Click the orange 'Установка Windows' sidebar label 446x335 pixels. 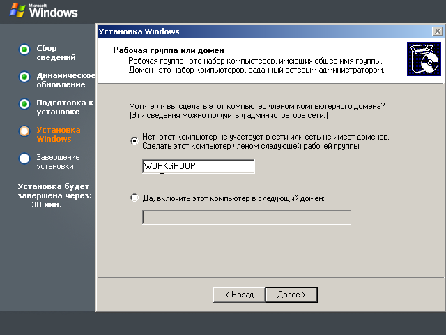(x=59, y=134)
